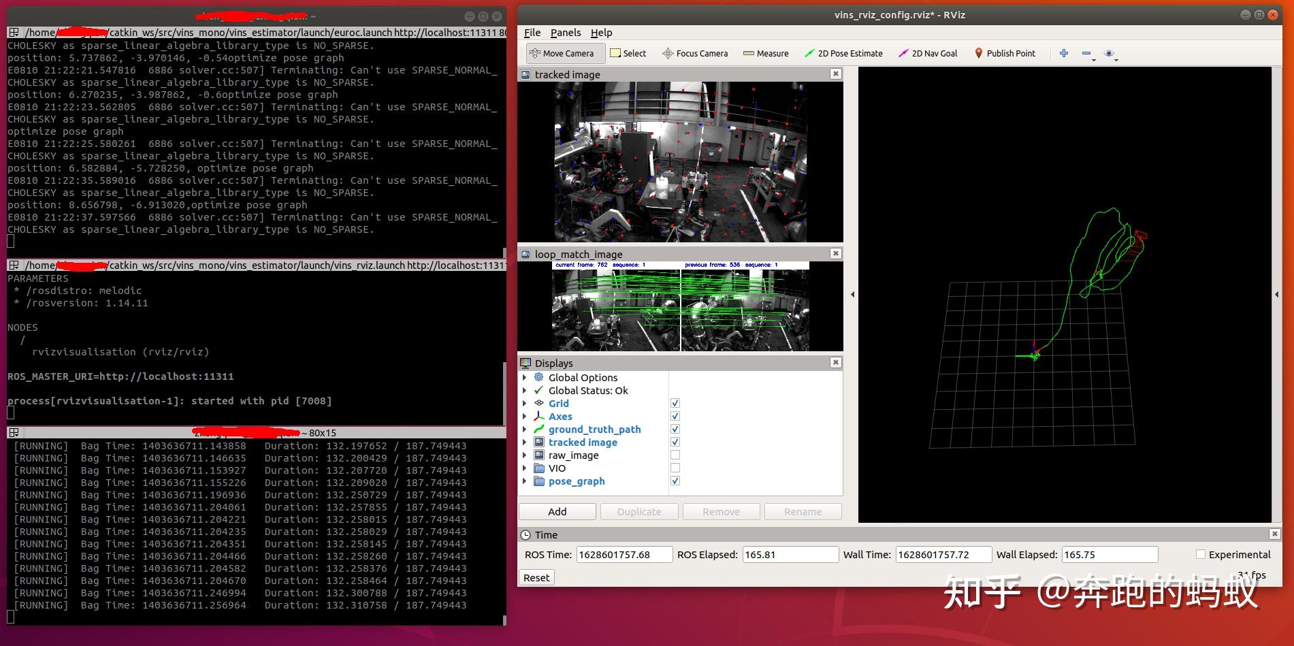Screen dimensions: 1294x646
Task: Click the vins_rviz.launch terminal split icon
Action: pyautogui.click(x=14, y=265)
